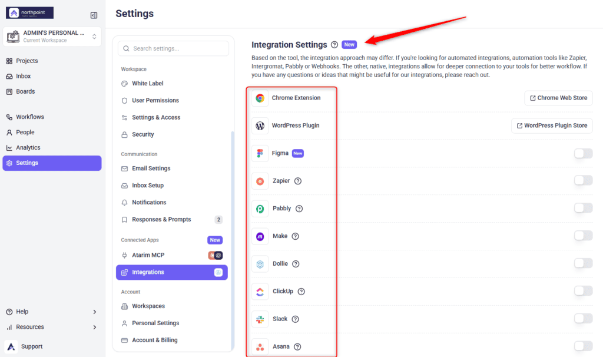The width and height of the screenshot is (603, 357).
Task: Open Personal Settings
Action: click(172, 323)
